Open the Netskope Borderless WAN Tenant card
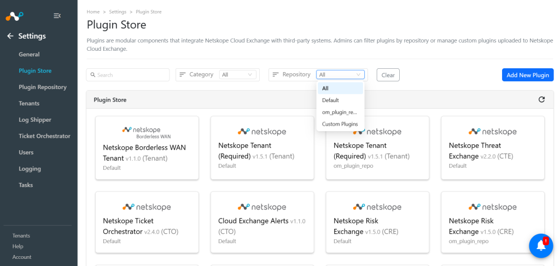 (x=147, y=148)
